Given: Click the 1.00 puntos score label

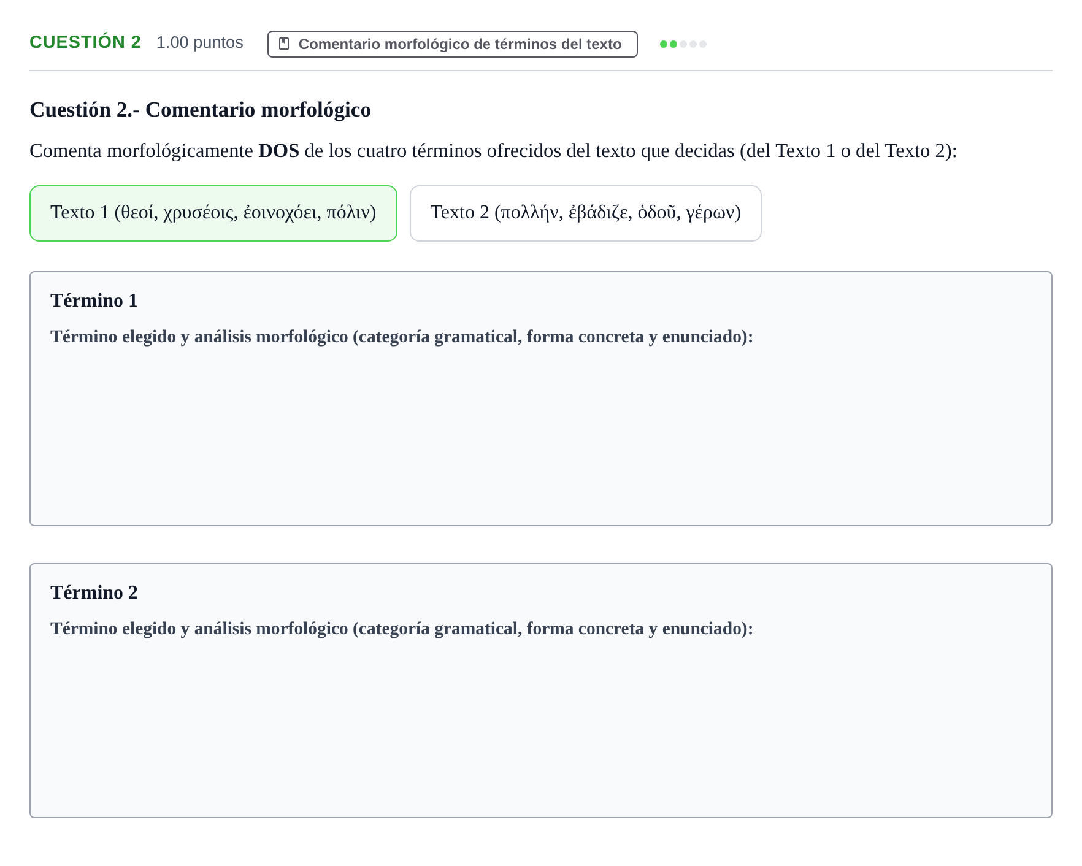Looking at the screenshot, I should (200, 42).
